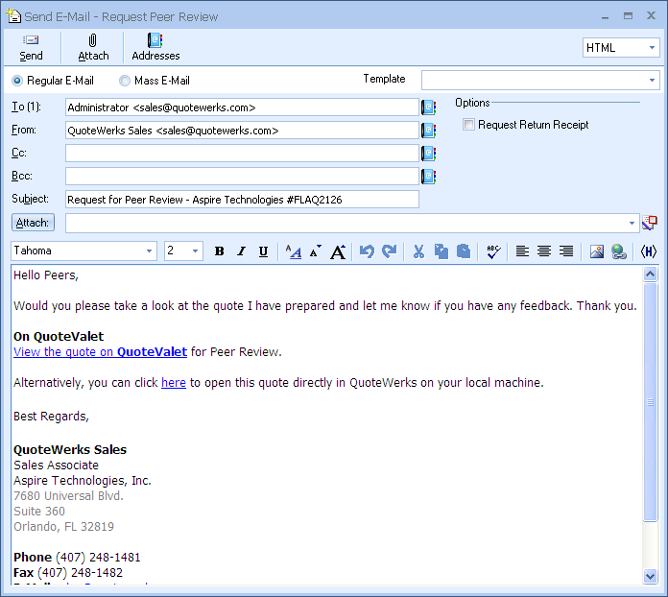Click the 'Sales Associate' text
The height and width of the screenshot is (597, 668).
(x=56, y=466)
